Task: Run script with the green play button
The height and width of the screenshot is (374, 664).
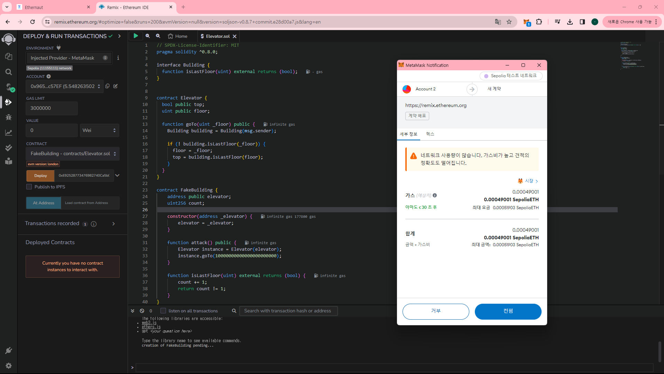Action: click(x=136, y=36)
